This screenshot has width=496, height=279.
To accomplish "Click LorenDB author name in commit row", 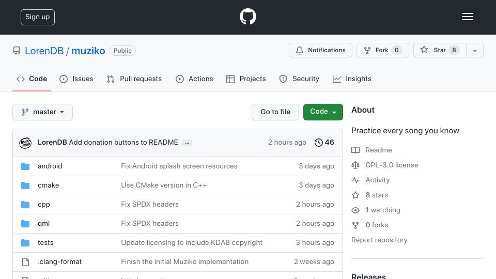I will [52, 143].
